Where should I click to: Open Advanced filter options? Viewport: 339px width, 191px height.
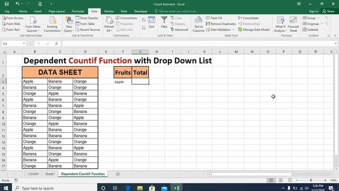179,30
